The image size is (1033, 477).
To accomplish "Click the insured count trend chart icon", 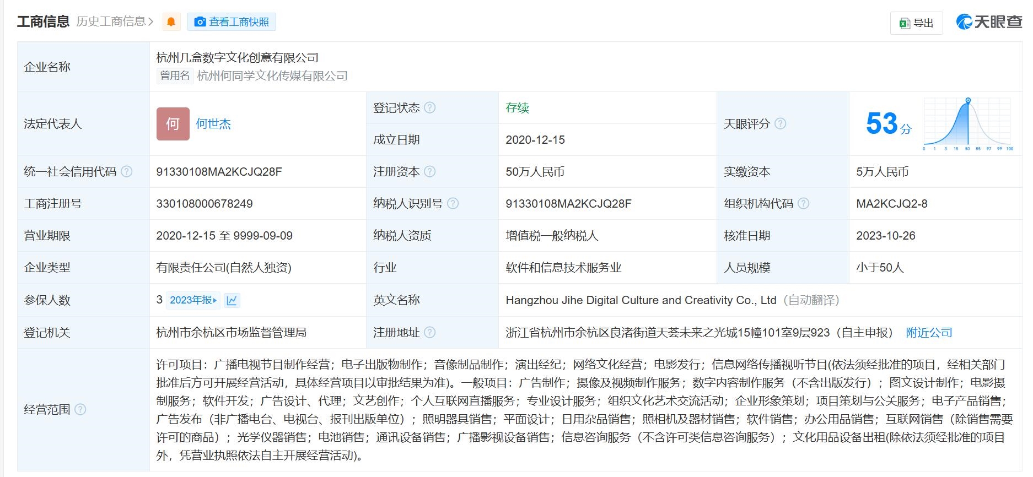I will pos(232,300).
